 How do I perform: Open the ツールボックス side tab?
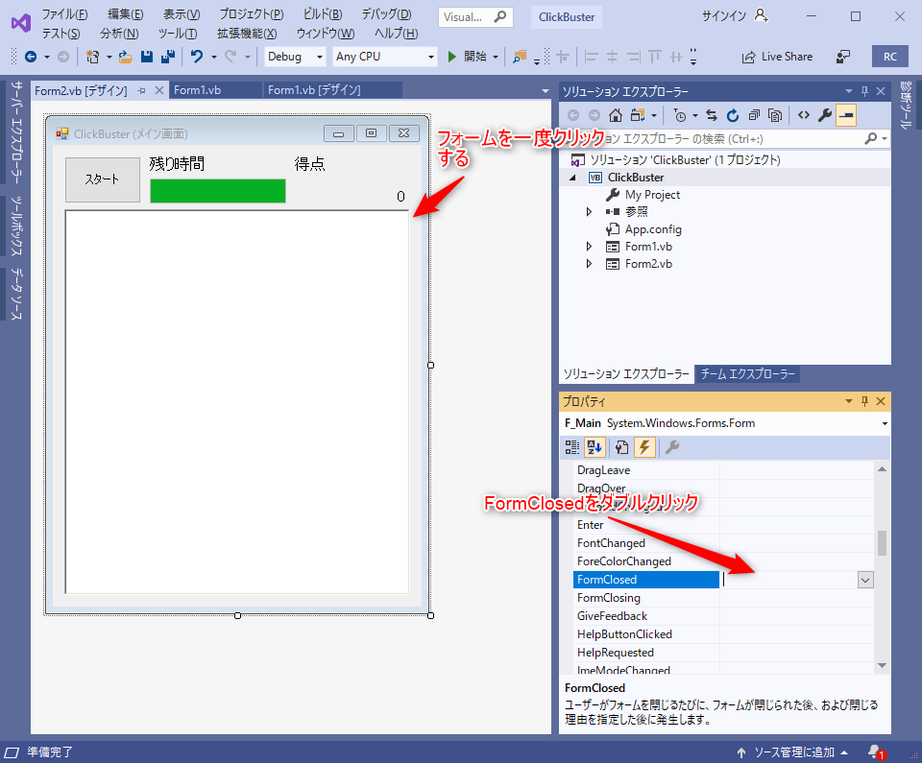point(16,226)
